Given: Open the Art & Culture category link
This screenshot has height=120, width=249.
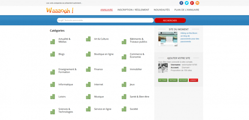Looking at the screenshot, I should click(101, 39).
